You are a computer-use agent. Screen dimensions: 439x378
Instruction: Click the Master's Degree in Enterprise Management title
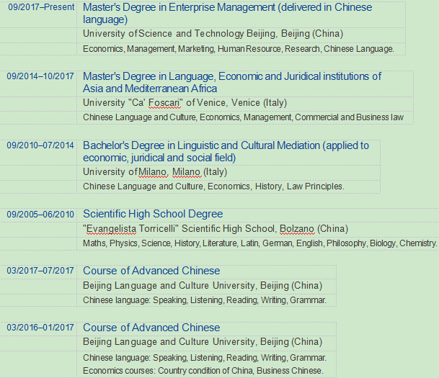(x=227, y=8)
